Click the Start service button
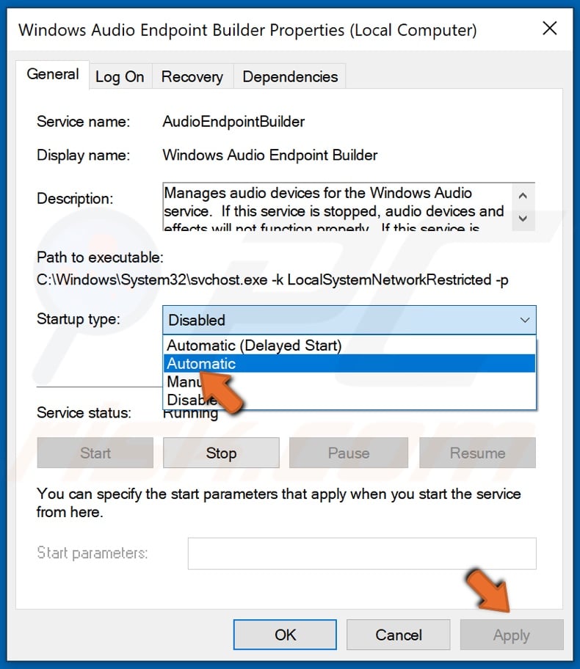The image size is (580, 669). (94, 453)
